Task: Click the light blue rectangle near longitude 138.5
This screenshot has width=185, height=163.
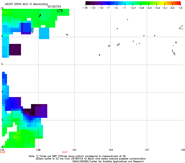Action: [x=44, y=33]
